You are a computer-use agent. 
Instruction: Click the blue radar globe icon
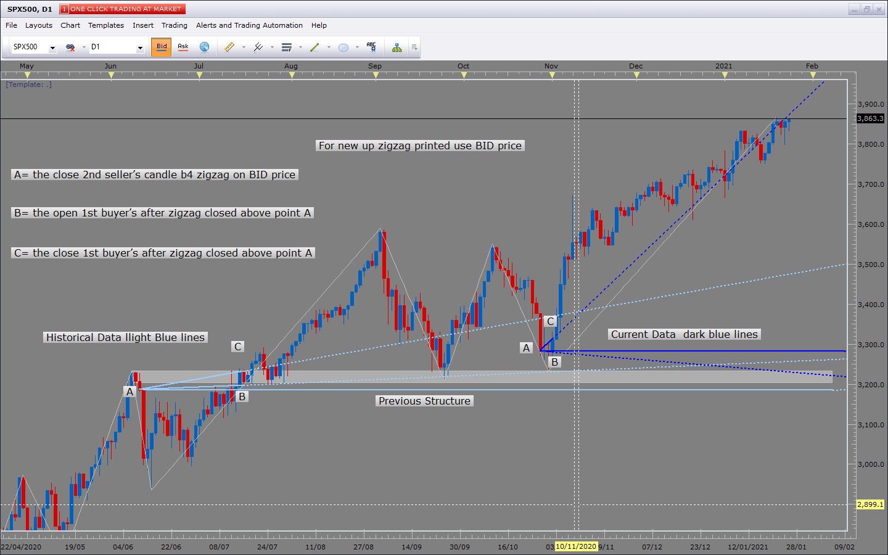pyautogui.click(x=205, y=47)
